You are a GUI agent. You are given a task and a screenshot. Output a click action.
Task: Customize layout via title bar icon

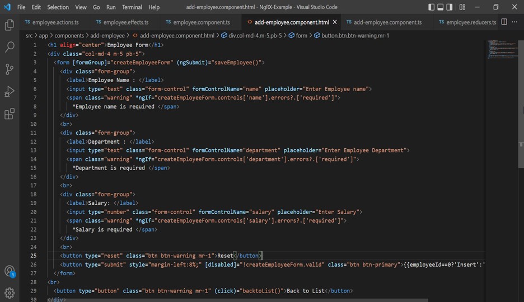(x=462, y=7)
